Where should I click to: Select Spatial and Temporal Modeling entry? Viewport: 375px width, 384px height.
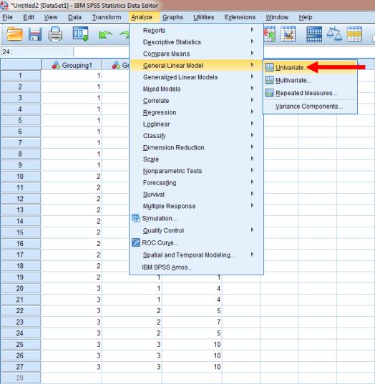pyautogui.click(x=197, y=255)
